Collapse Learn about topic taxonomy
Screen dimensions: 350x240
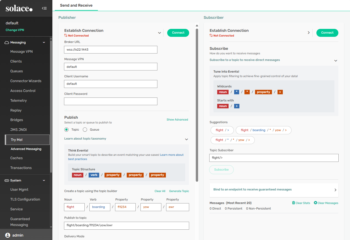(186, 139)
